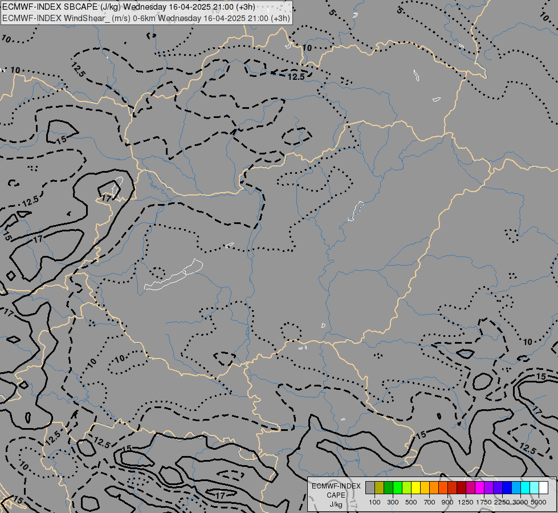Screen dimensions: 558x513
Task: Select the dark green legend swatch
Action: click(388, 487)
